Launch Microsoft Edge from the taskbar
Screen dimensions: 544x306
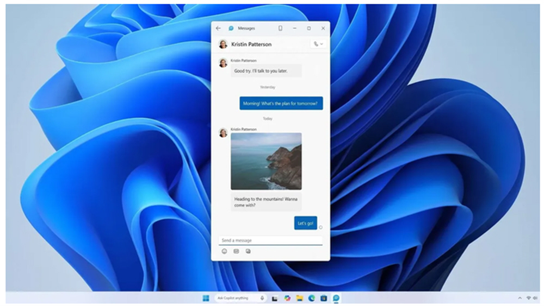click(312, 298)
